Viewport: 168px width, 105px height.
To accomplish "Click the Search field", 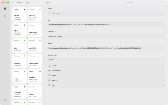I will click(x=146, y=3).
